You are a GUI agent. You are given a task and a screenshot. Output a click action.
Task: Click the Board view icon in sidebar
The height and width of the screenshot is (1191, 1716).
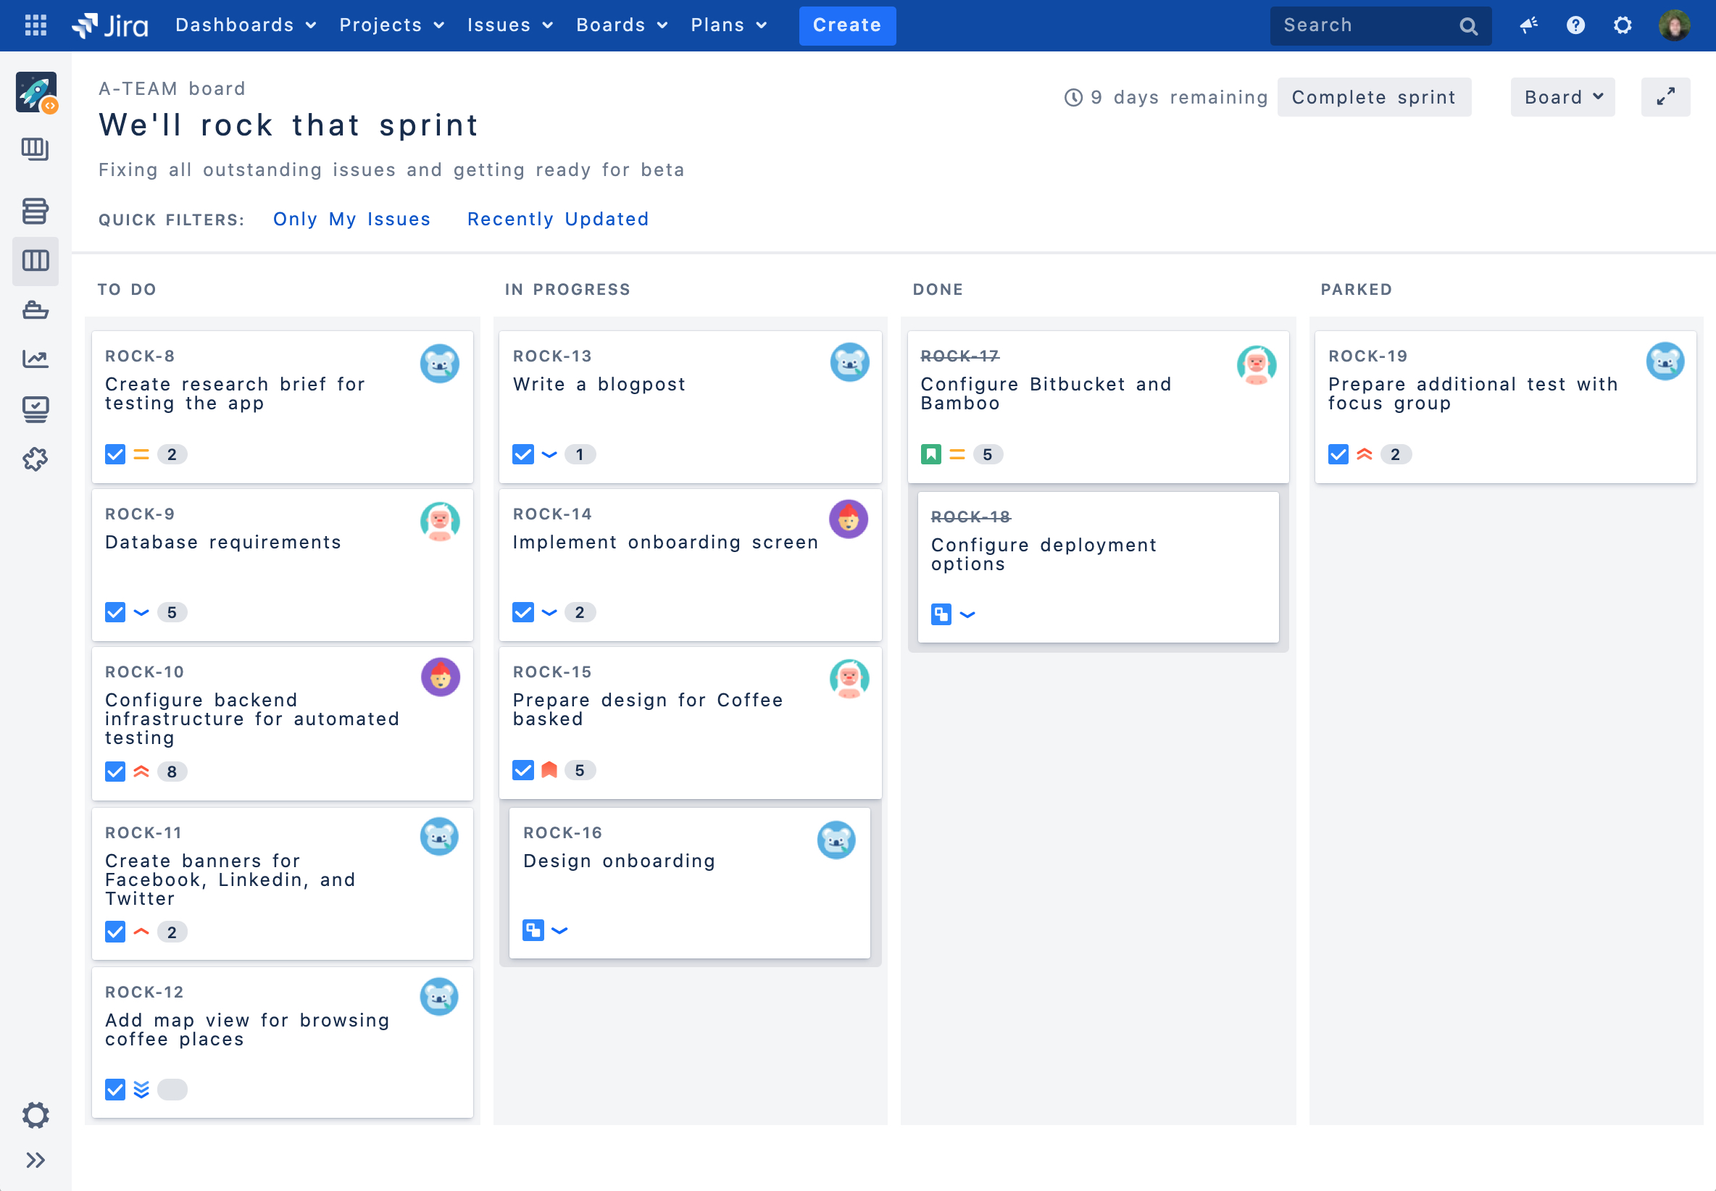pyautogui.click(x=36, y=259)
